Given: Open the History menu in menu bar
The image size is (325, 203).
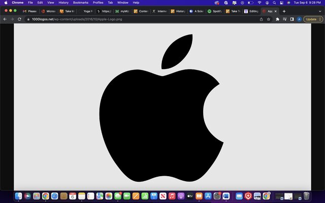Looking at the screenshot, I should pos(63,3).
